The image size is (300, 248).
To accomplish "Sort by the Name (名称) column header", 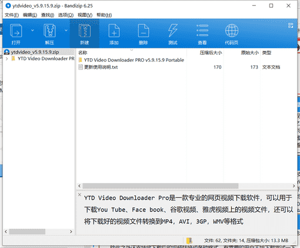I will (x=82, y=52).
